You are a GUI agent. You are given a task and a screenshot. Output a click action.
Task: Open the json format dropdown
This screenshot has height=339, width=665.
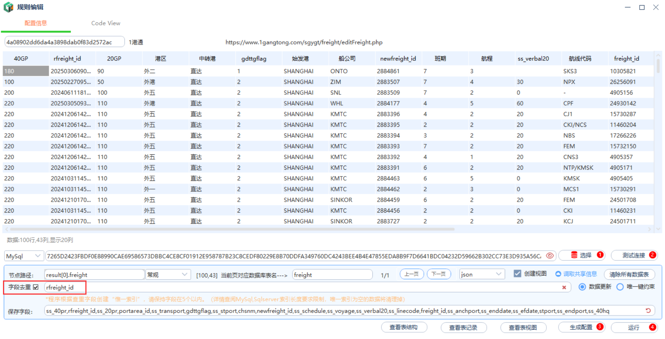point(482,274)
